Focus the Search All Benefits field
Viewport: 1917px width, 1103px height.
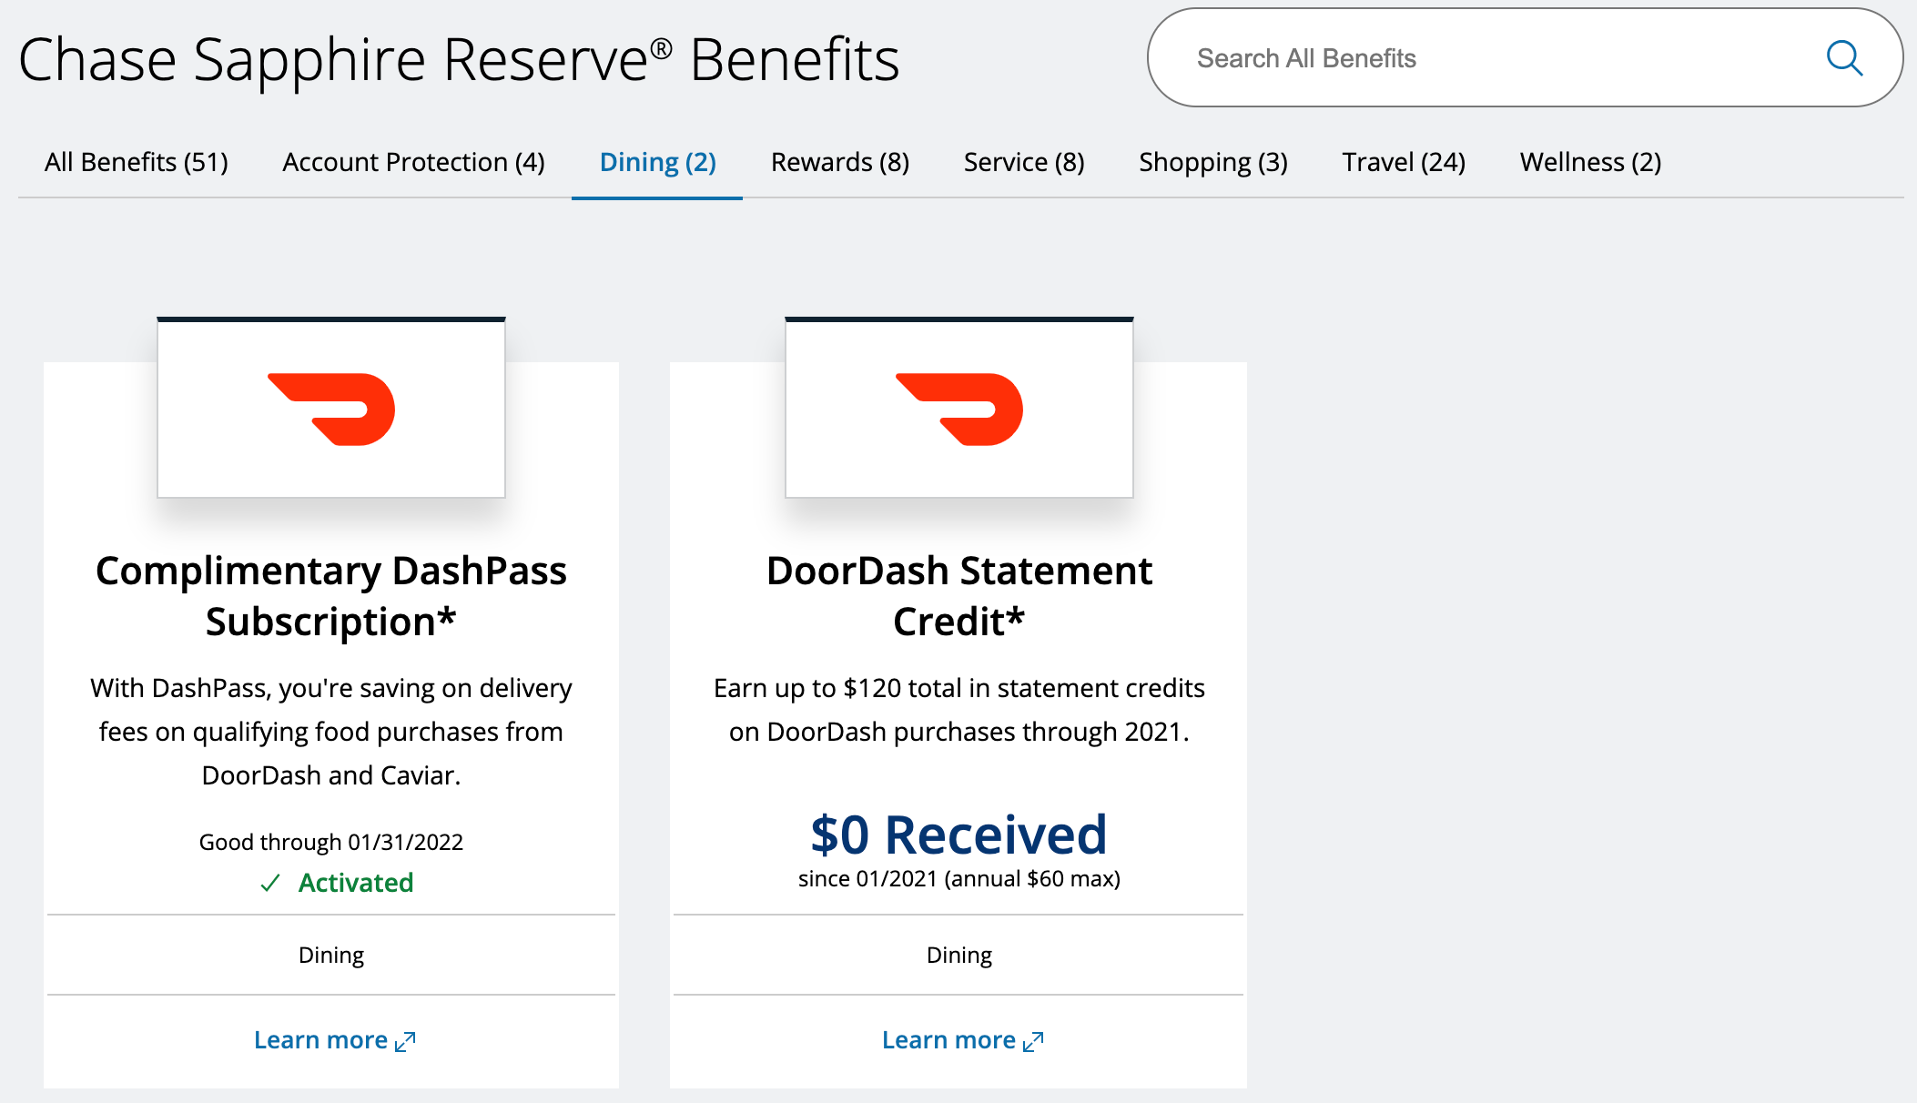(x=1525, y=58)
